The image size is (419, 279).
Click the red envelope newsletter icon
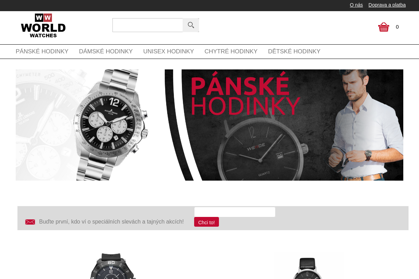[x=30, y=222]
